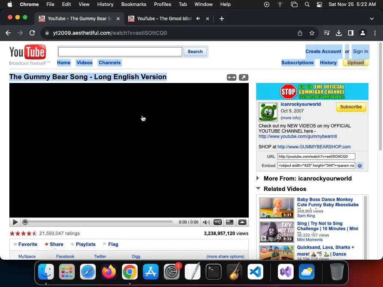
Task: Open Sing Try Not to Sing Challenge link
Action: pos(328,226)
